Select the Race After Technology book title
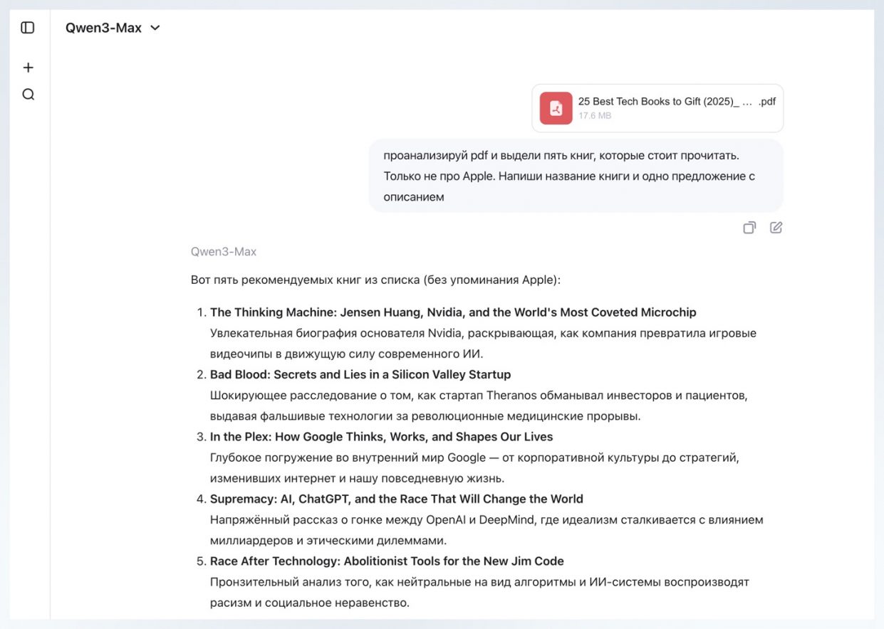Screen dimensions: 884x629 coord(387,561)
